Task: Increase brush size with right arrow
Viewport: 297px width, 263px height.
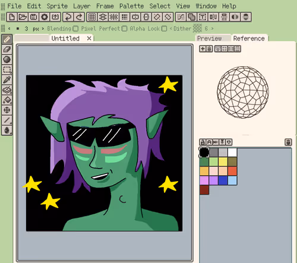Action: pos(43,28)
